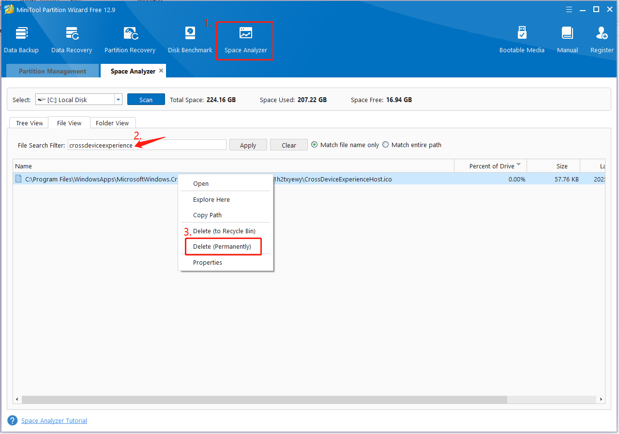The height and width of the screenshot is (434, 619).
Task: Open the Data Backup tool
Action: tap(21, 40)
